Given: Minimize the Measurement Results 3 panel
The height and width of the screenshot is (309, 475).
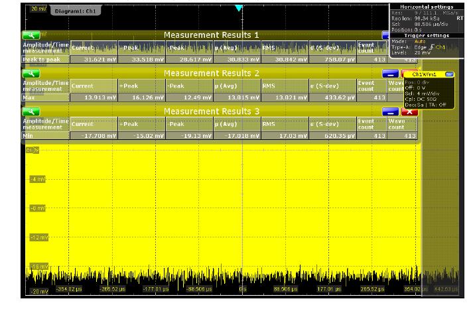Looking at the screenshot, I should pyautogui.click(x=391, y=111).
